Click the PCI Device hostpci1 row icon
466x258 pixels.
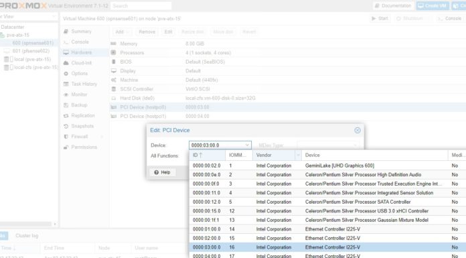[114, 117]
